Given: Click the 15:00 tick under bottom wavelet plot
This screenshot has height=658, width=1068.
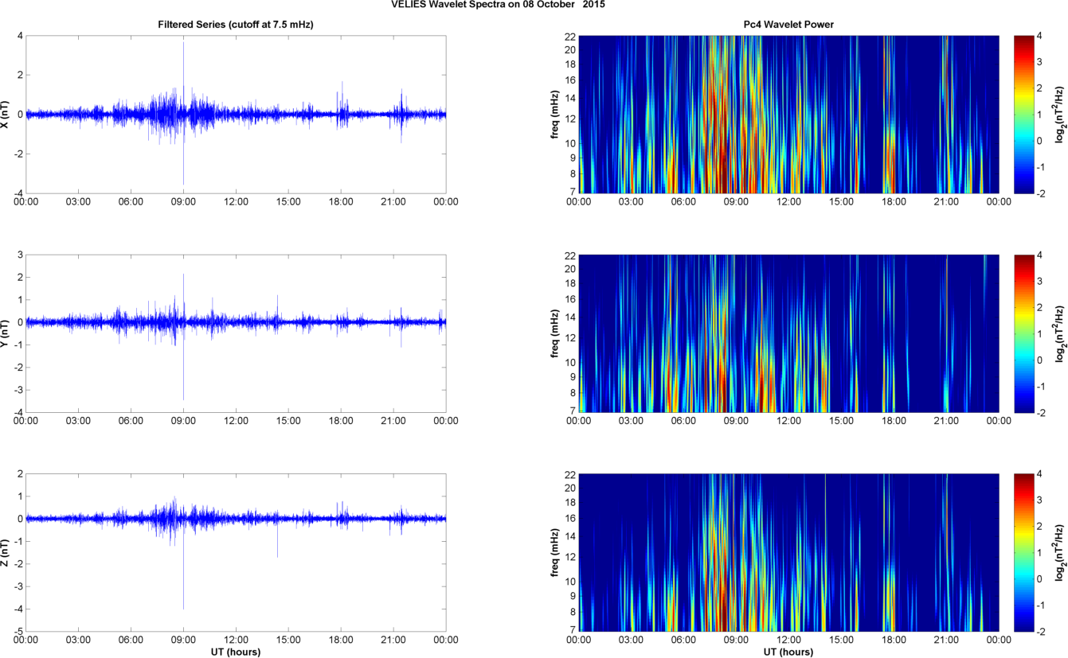Looking at the screenshot, I should (x=841, y=640).
